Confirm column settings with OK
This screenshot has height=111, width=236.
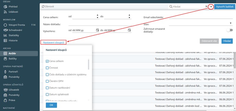click(51, 105)
